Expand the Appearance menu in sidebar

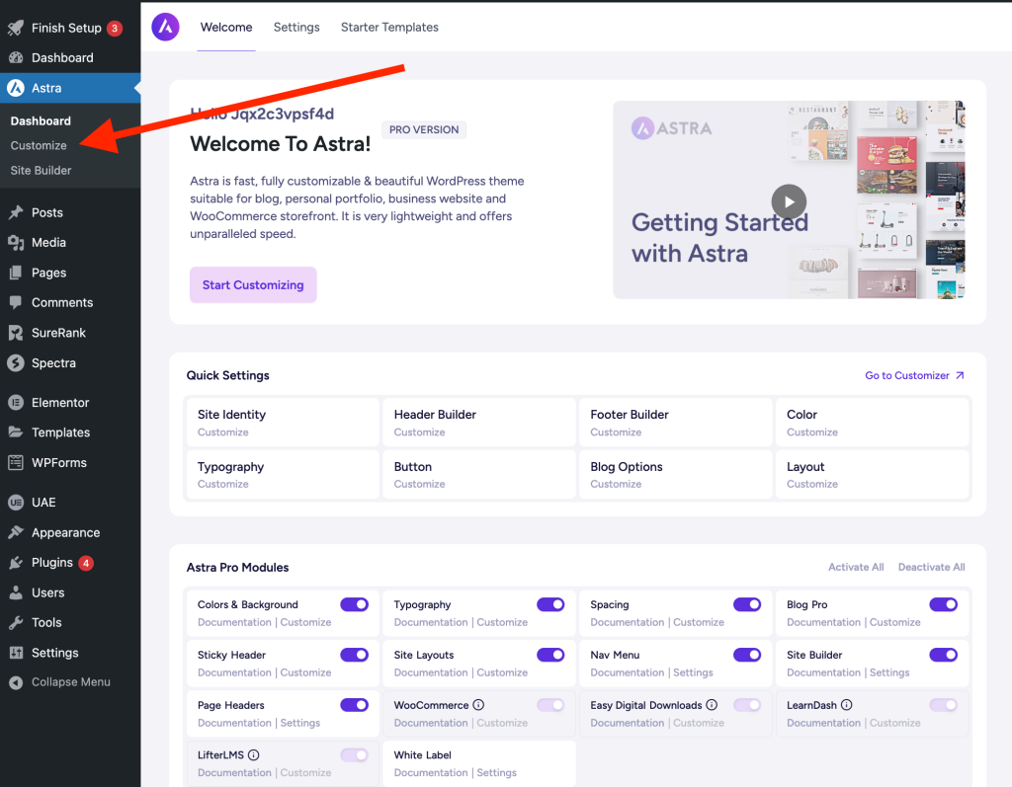65,532
